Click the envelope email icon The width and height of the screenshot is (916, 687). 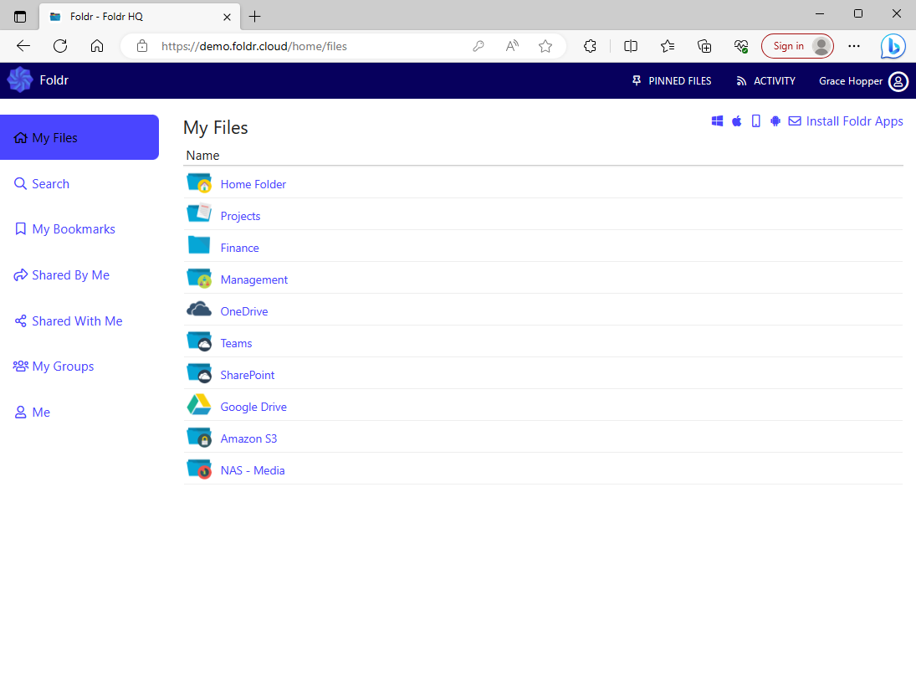point(795,121)
